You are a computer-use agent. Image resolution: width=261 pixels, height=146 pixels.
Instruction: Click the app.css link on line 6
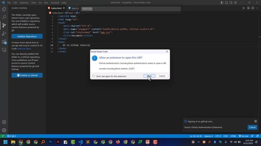[105, 32]
